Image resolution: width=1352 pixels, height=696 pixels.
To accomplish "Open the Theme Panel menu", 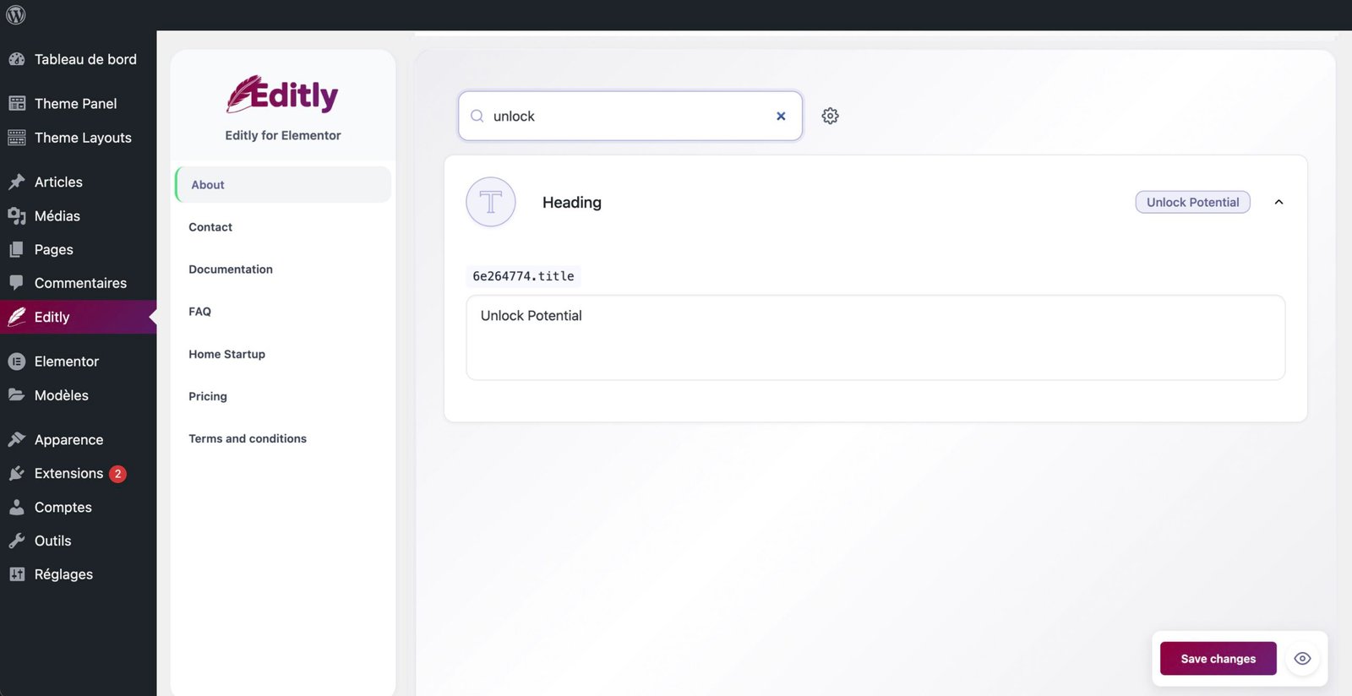I will 78,103.
